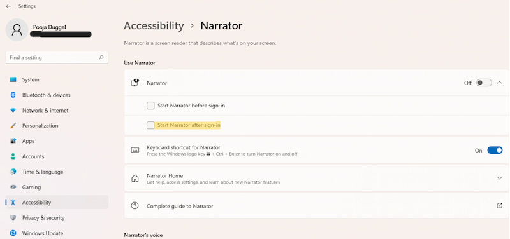Click the Find a setting search box
Viewport: 510px width, 239px height.
click(57, 57)
